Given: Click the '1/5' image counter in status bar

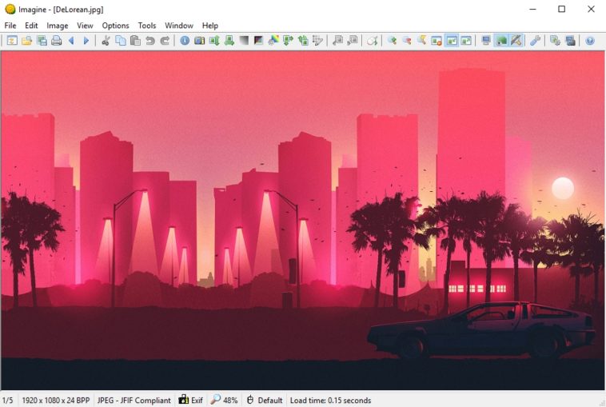Looking at the screenshot, I should [8, 401].
